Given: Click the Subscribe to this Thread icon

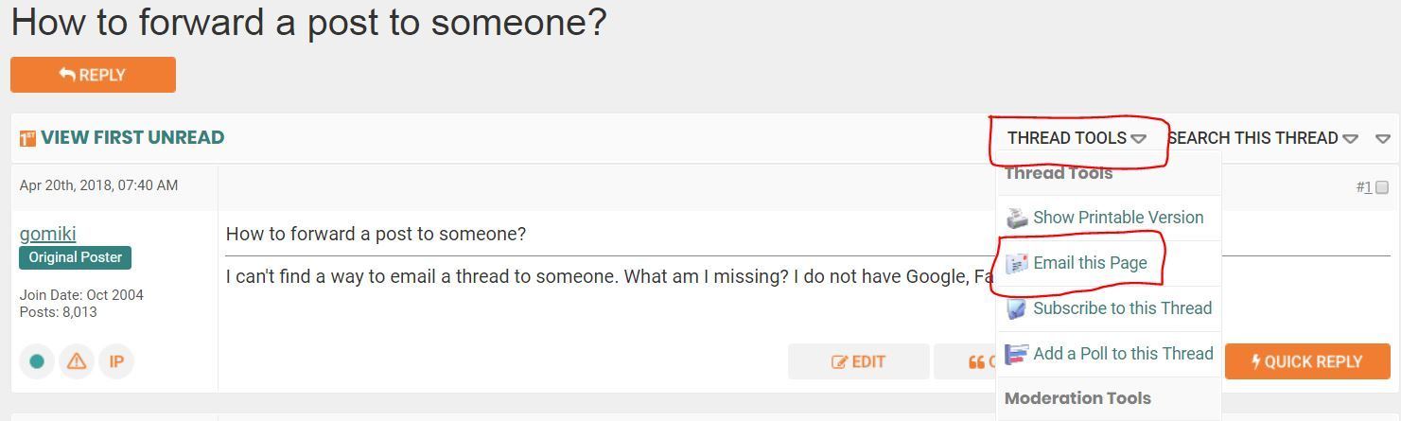Looking at the screenshot, I should pos(1016,308).
